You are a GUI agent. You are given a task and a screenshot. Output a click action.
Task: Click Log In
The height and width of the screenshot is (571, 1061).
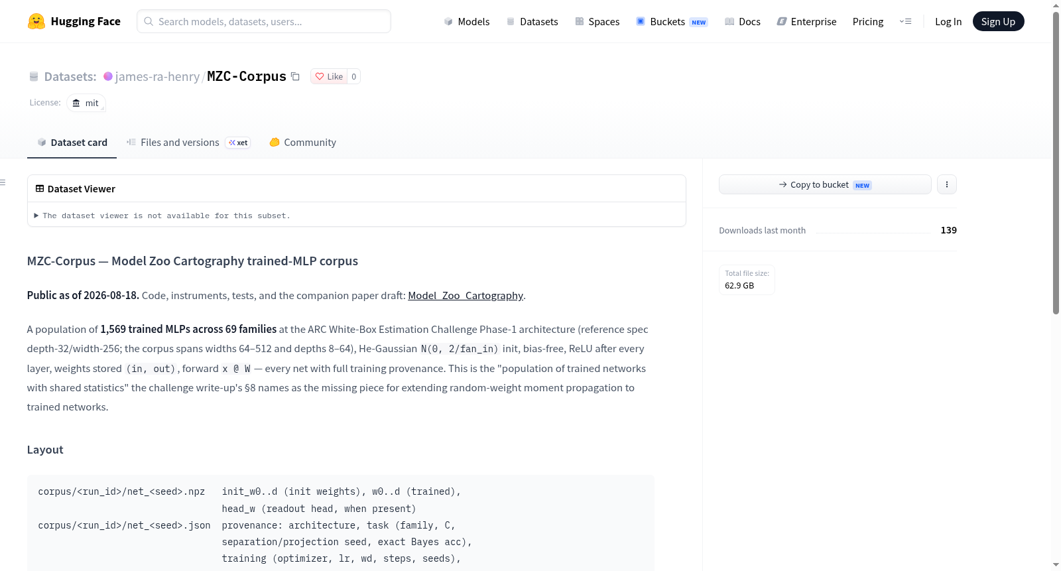[948, 22]
